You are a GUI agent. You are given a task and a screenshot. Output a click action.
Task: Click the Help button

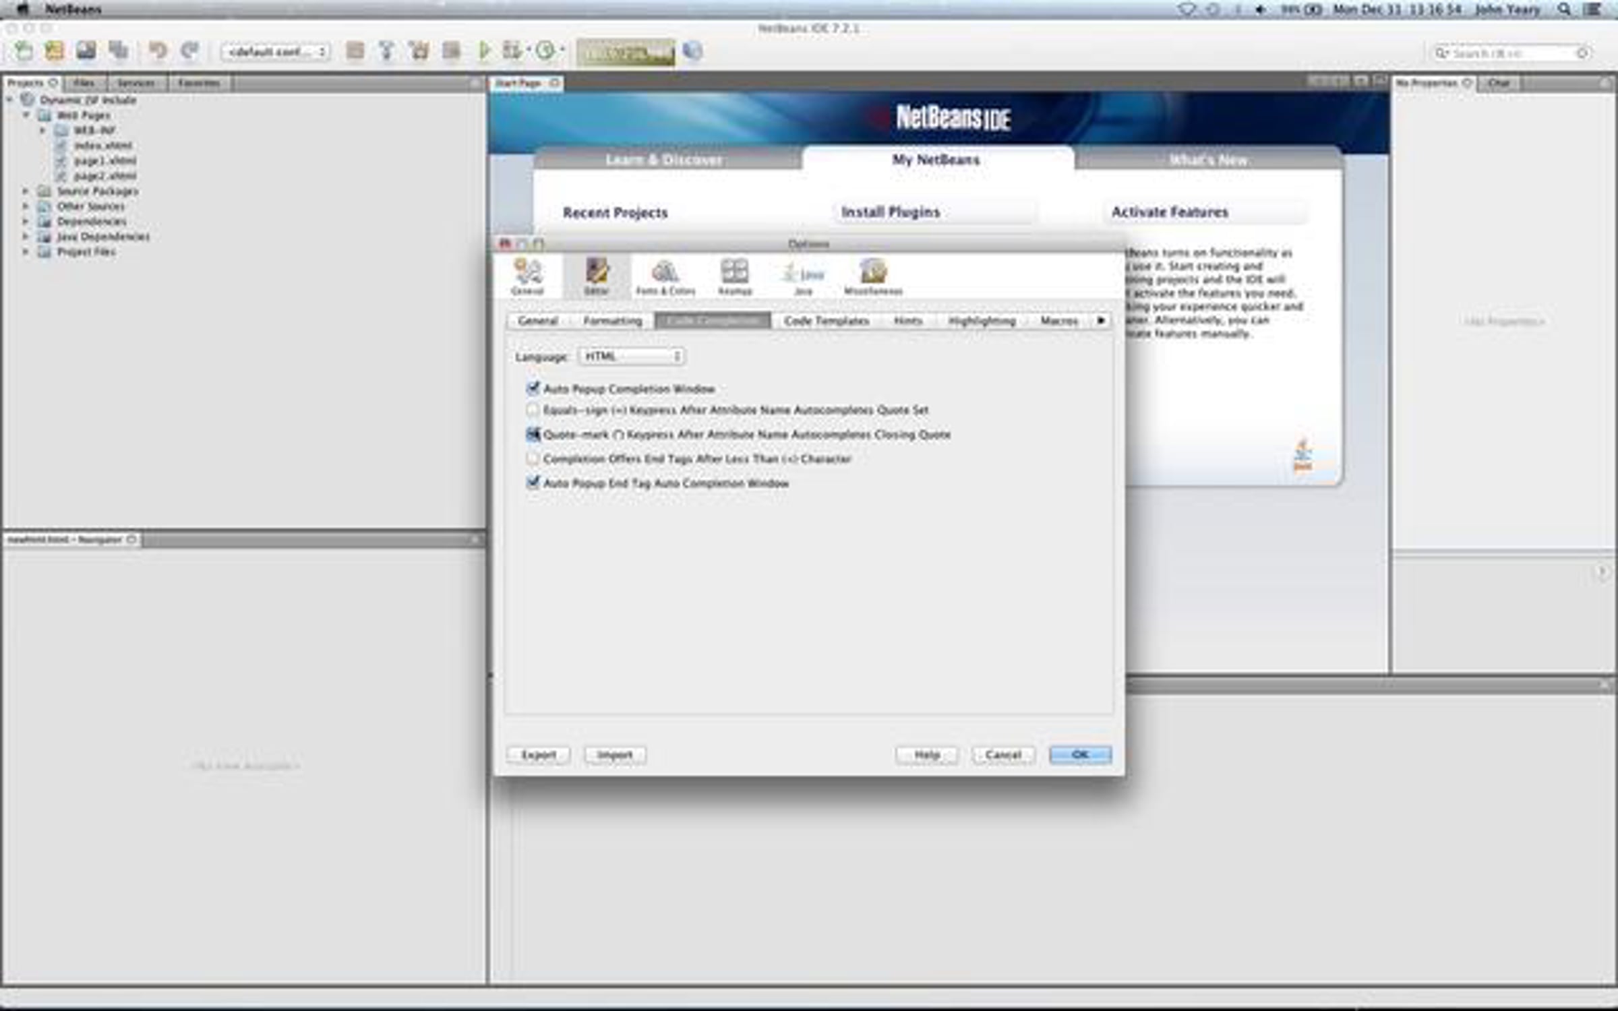point(927,755)
